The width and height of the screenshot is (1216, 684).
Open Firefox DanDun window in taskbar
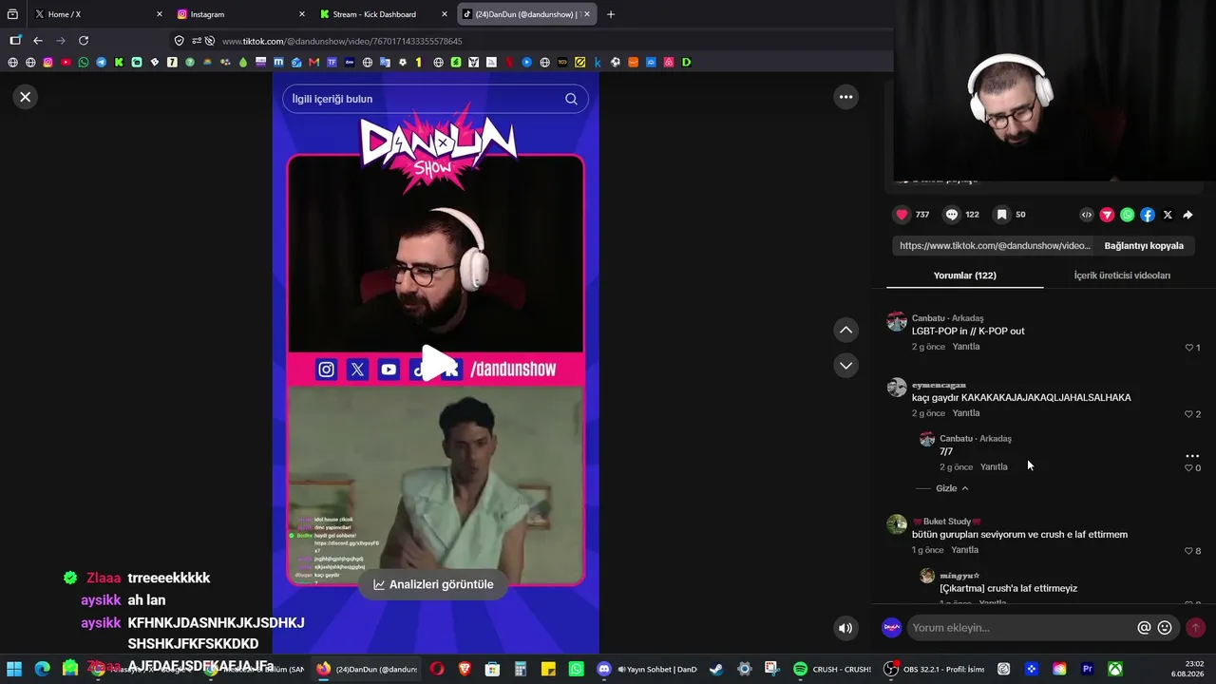click(x=366, y=669)
